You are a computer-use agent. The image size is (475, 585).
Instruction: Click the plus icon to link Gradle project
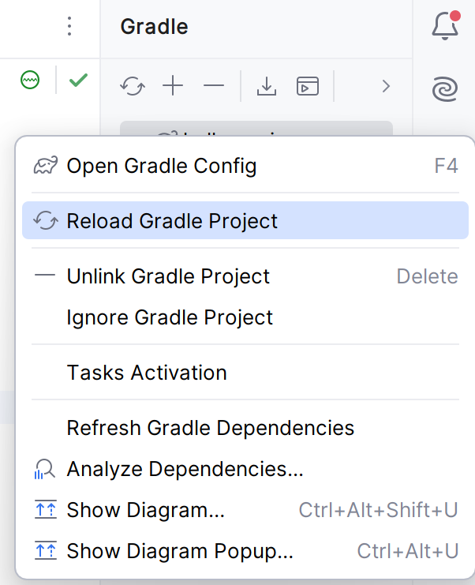tap(172, 86)
